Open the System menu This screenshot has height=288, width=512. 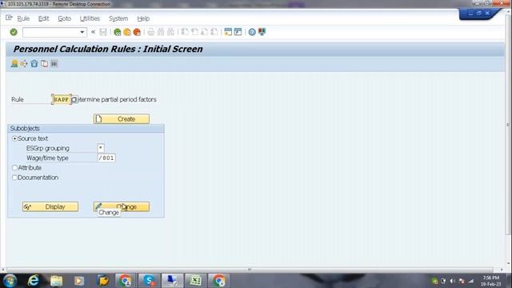[x=118, y=18]
